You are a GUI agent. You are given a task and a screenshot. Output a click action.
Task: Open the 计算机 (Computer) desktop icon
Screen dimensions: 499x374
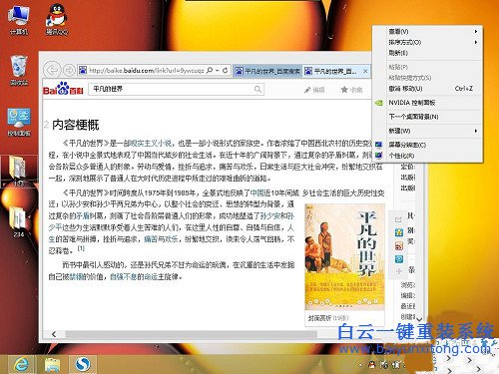(x=19, y=20)
